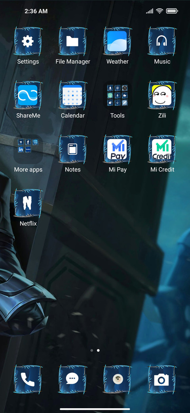Tap the "Netflix" label text

coord(28,224)
